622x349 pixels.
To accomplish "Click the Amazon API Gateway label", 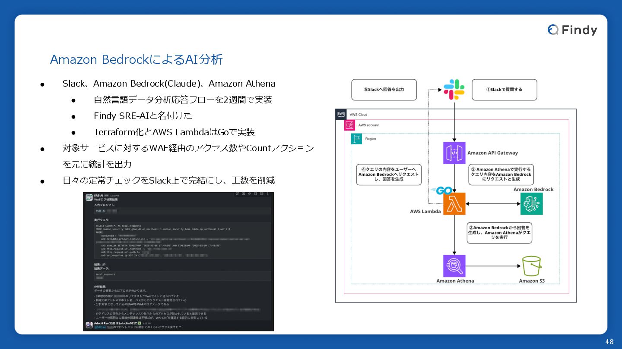I will (x=493, y=153).
